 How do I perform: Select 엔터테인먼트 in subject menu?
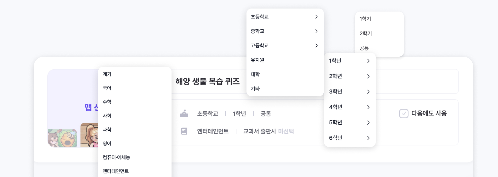point(116,171)
